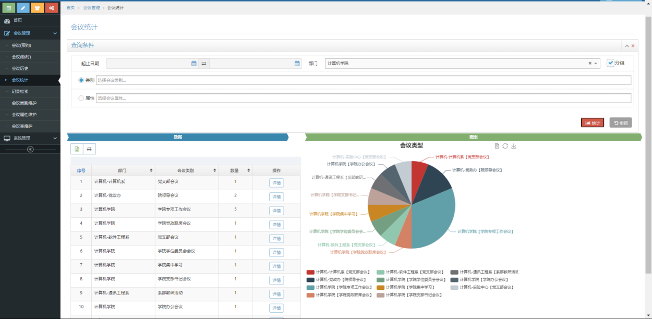Click the 选择会议类别 input field
This screenshot has height=319, width=652.
[363, 80]
